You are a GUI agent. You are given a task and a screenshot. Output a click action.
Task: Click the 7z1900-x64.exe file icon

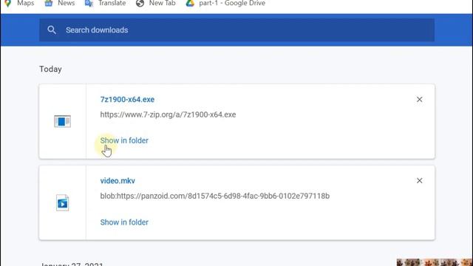pos(62,121)
